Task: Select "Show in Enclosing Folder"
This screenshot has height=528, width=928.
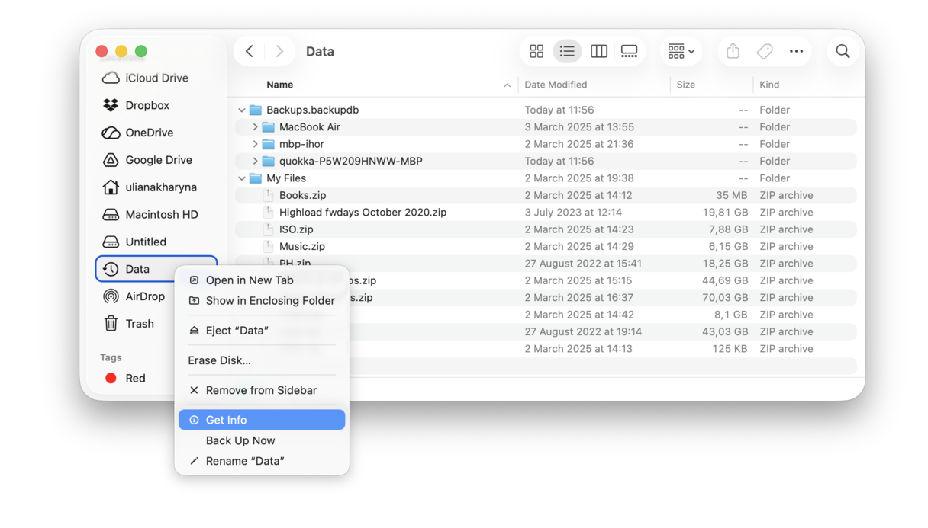Action: click(269, 301)
